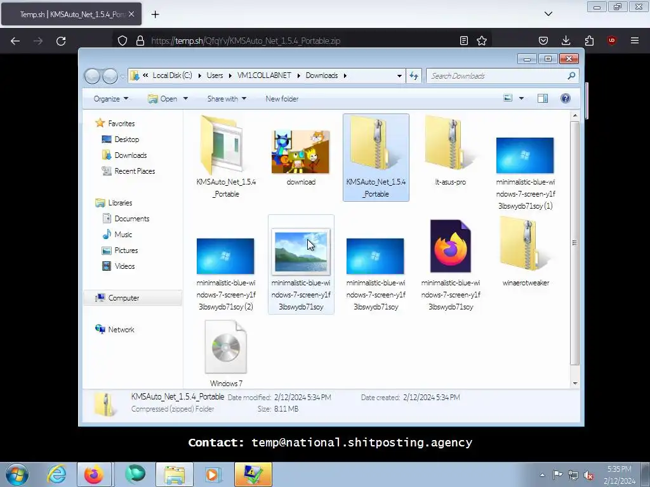Click the uBlock Origin icon
Screen dimensions: 650x487
coord(612,41)
